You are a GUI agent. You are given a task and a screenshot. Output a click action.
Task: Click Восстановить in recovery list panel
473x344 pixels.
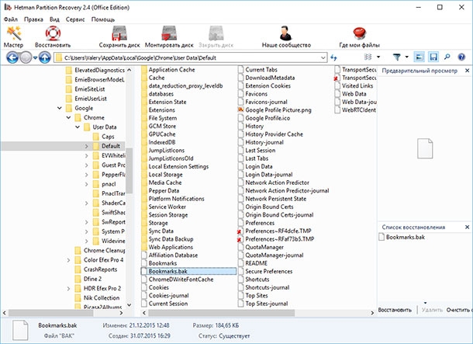click(x=395, y=310)
